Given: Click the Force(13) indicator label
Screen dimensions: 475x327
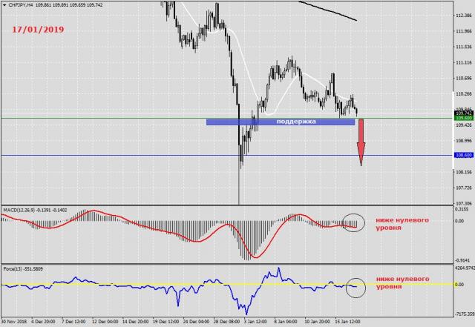Looking at the screenshot, I should point(13,268).
